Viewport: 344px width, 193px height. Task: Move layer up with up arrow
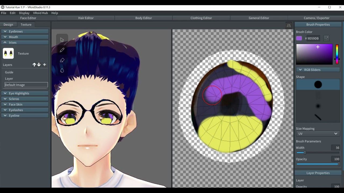(34, 65)
